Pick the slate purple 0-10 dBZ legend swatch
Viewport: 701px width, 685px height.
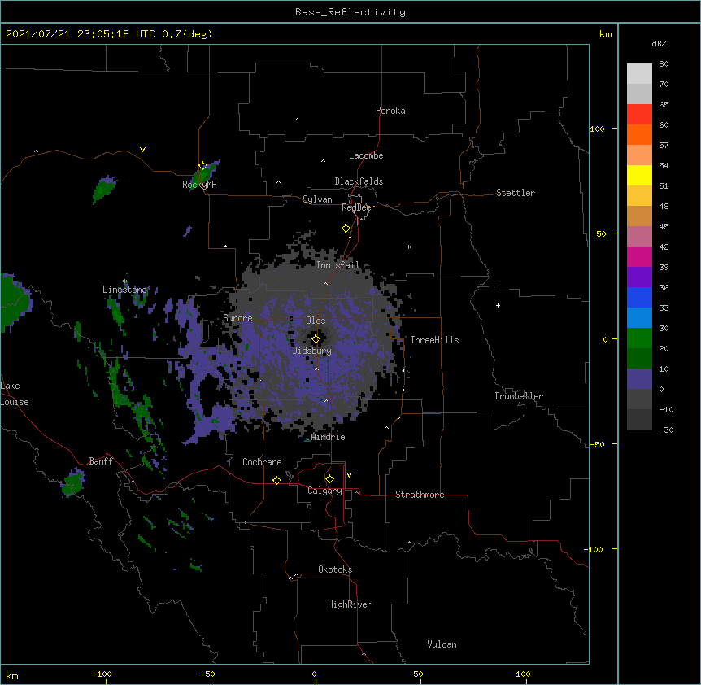click(x=639, y=379)
